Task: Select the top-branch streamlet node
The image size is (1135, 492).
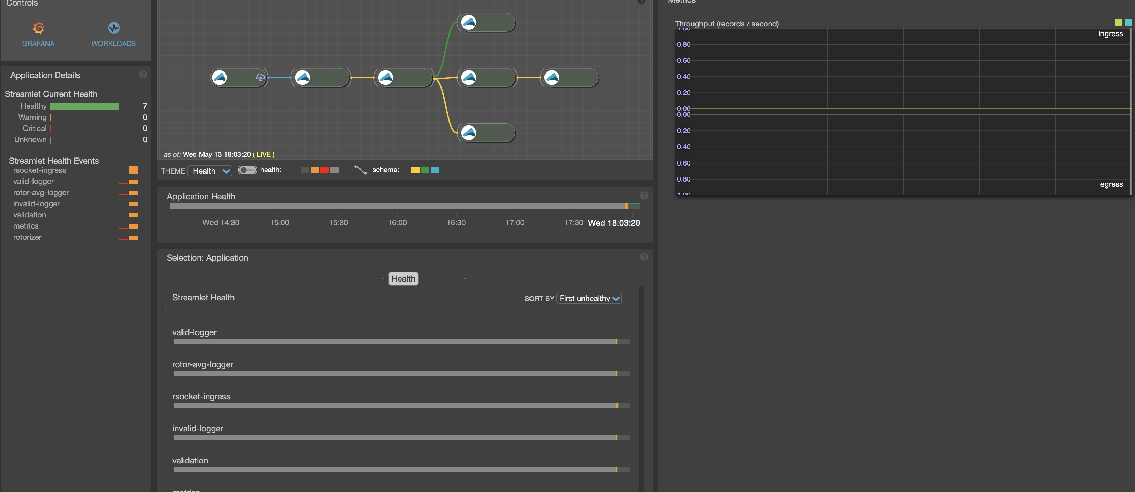Action: click(487, 22)
